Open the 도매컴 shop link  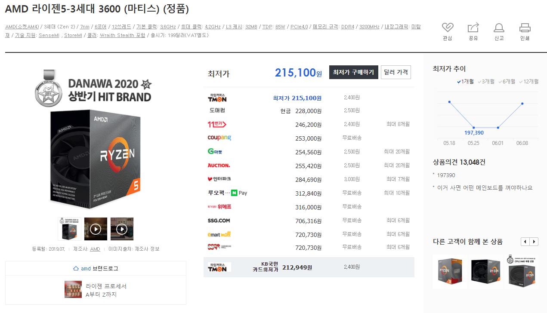point(217,110)
